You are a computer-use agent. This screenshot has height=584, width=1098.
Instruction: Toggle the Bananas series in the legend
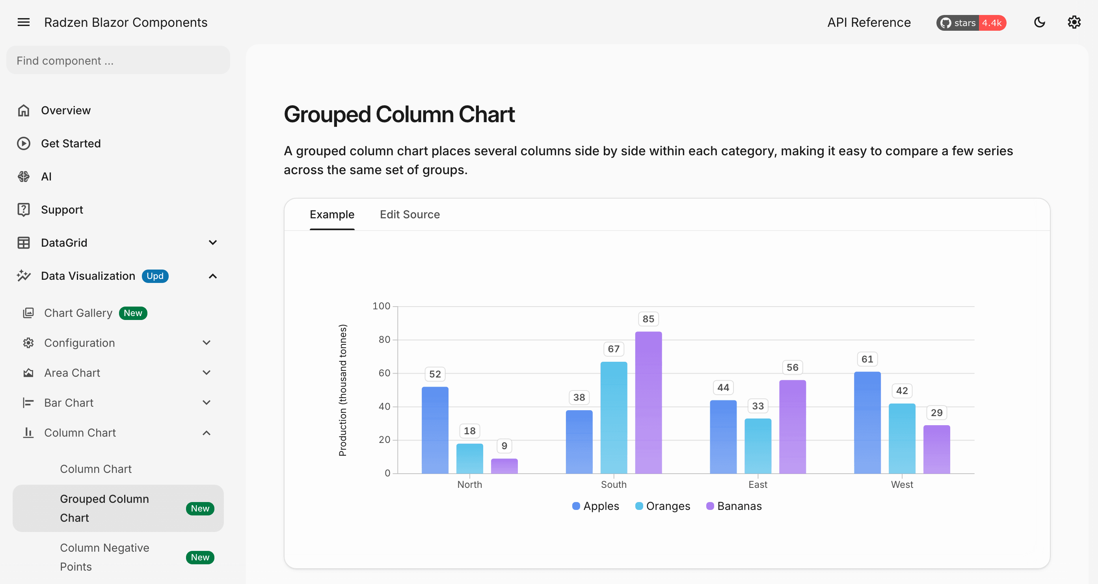[734, 506]
